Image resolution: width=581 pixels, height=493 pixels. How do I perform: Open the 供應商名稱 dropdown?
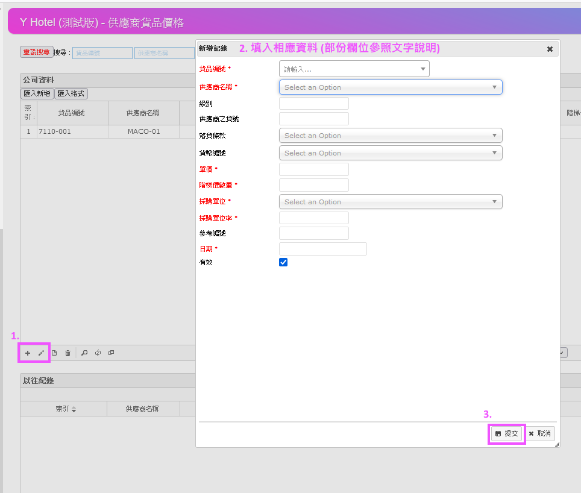coord(389,87)
